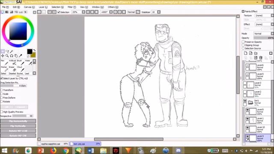Open the Filter menu
This screenshot has height=154, width=274.
72,7
